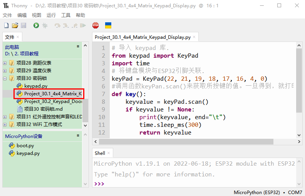Viewport: 305px width, 196px height.
Task: Switch to the Shell tab
Action: [100, 153]
